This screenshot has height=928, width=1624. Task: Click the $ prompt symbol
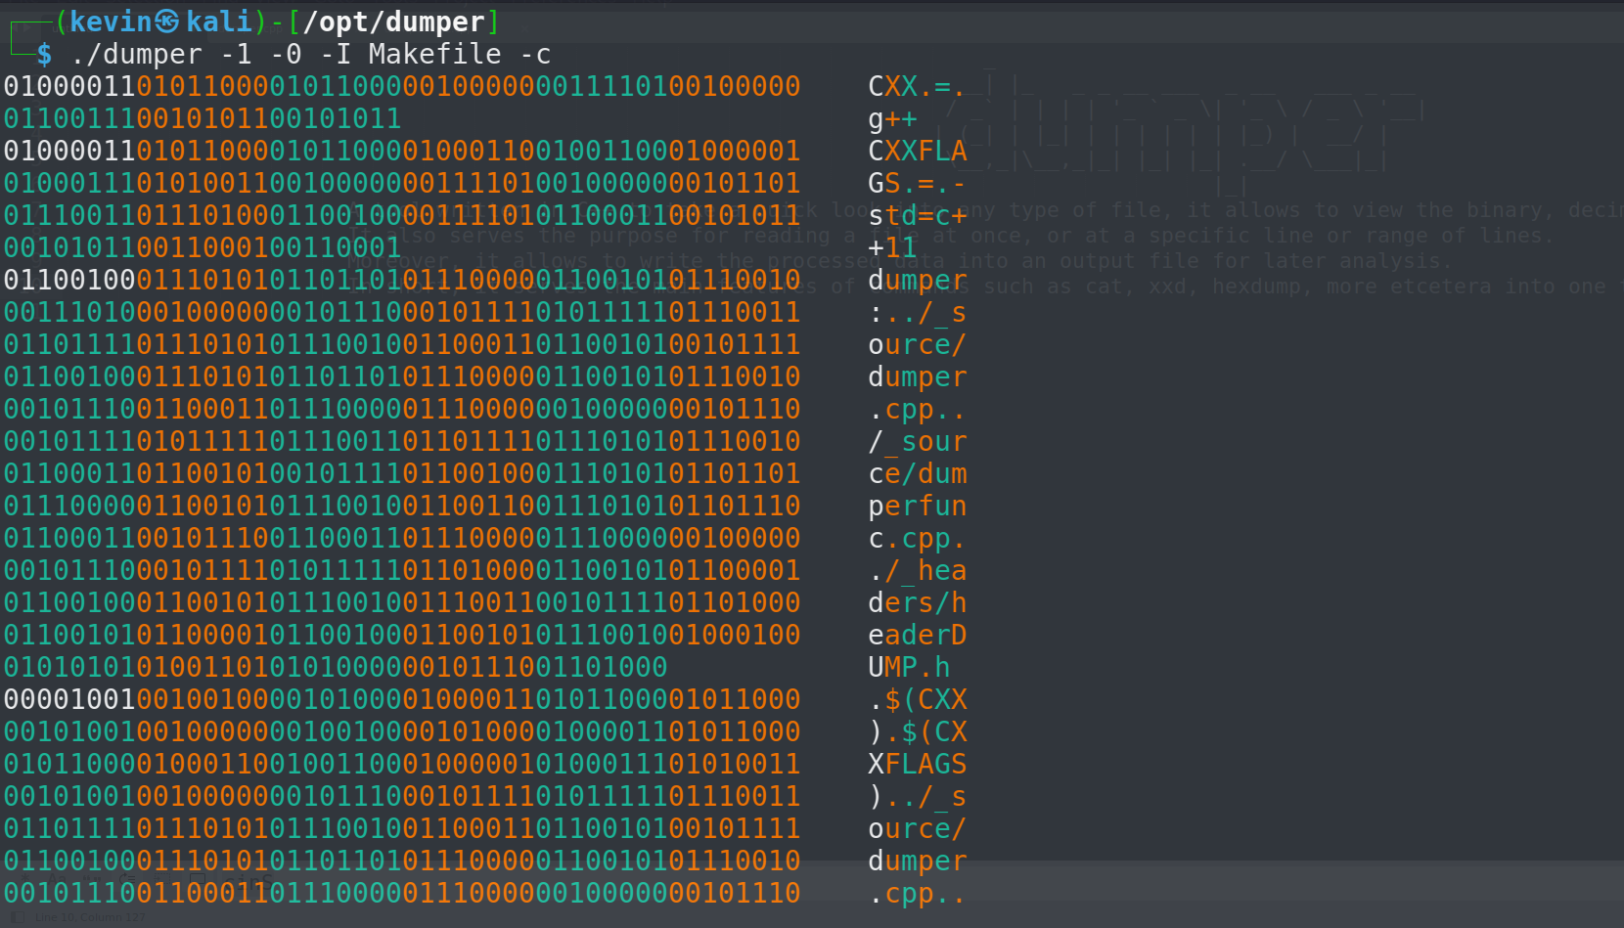tap(44, 54)
